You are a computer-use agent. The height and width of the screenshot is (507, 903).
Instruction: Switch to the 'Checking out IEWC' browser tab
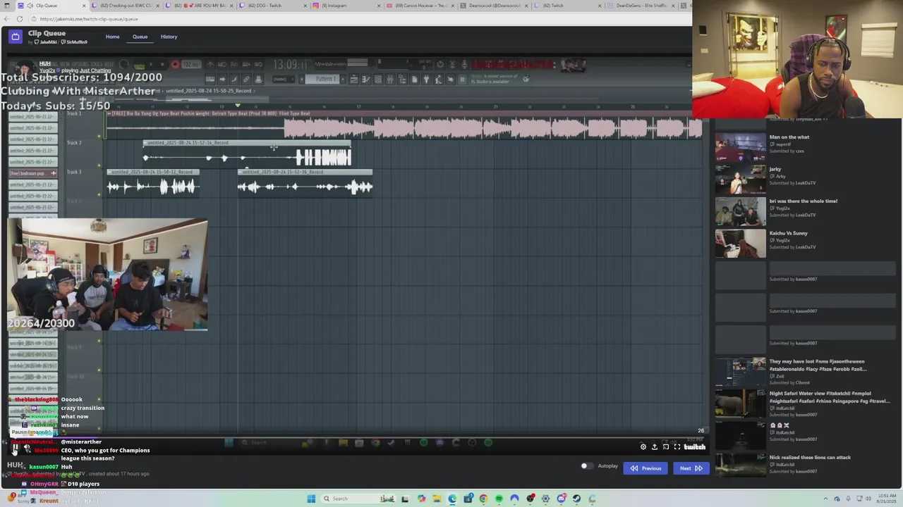125,6
